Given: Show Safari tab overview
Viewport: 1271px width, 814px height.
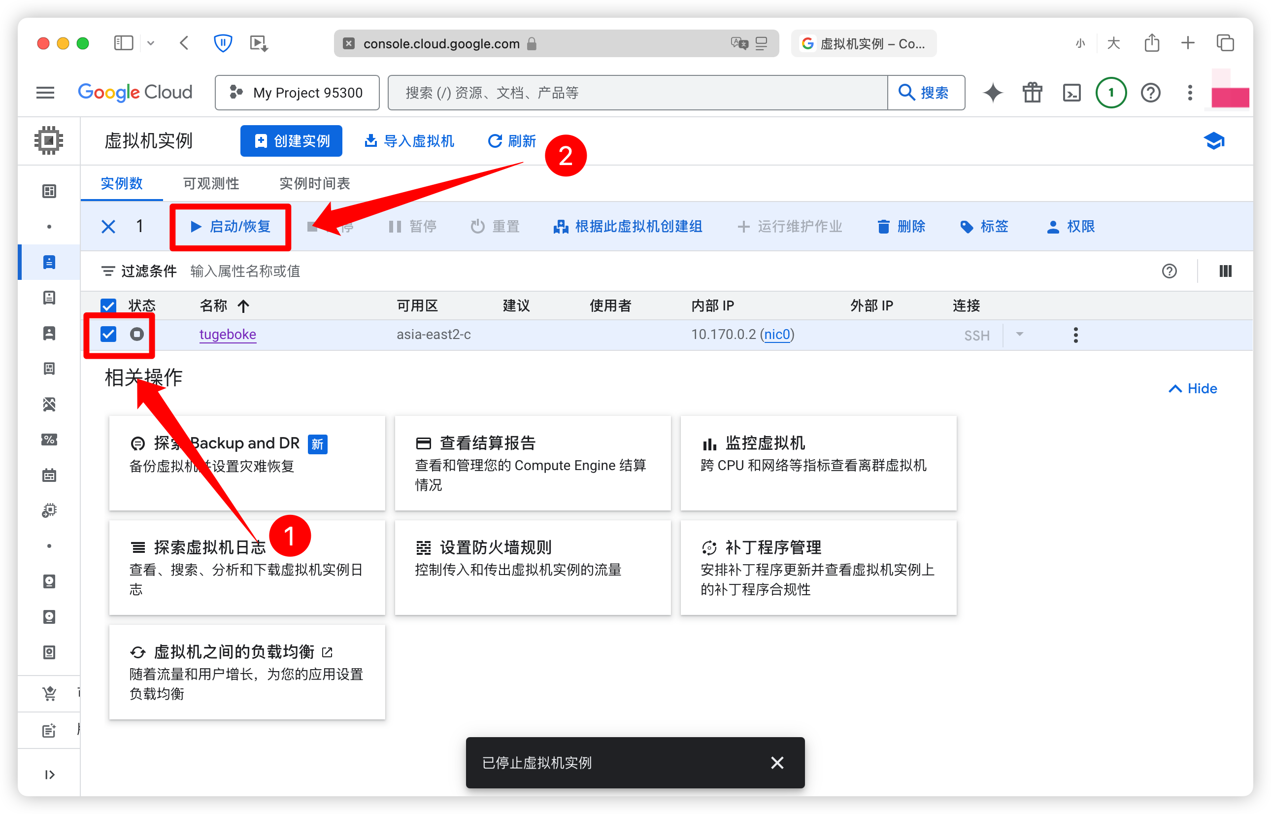Looking at the screenshot, I should click(x=1225, y=43).
